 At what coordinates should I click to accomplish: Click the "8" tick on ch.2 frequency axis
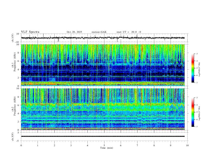(19, 97)
